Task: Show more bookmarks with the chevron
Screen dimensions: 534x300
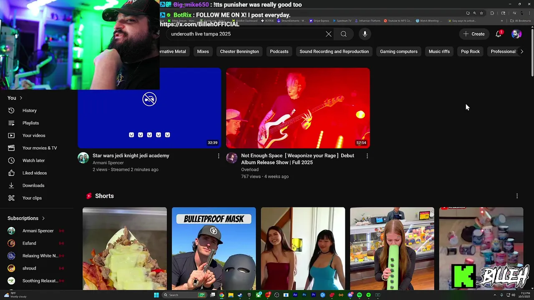Action: point(502,21)
